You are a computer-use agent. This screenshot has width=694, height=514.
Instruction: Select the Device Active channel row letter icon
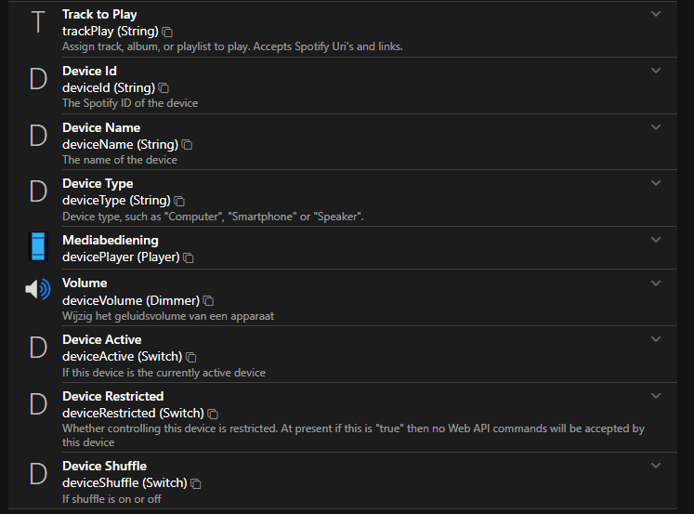38,347
